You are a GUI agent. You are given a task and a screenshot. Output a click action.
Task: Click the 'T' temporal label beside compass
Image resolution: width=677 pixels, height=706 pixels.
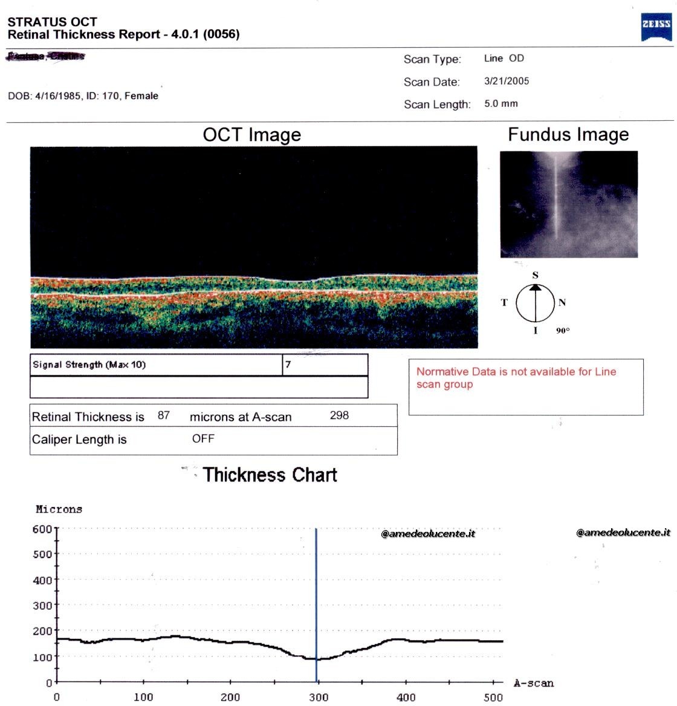tap(504, 303)
